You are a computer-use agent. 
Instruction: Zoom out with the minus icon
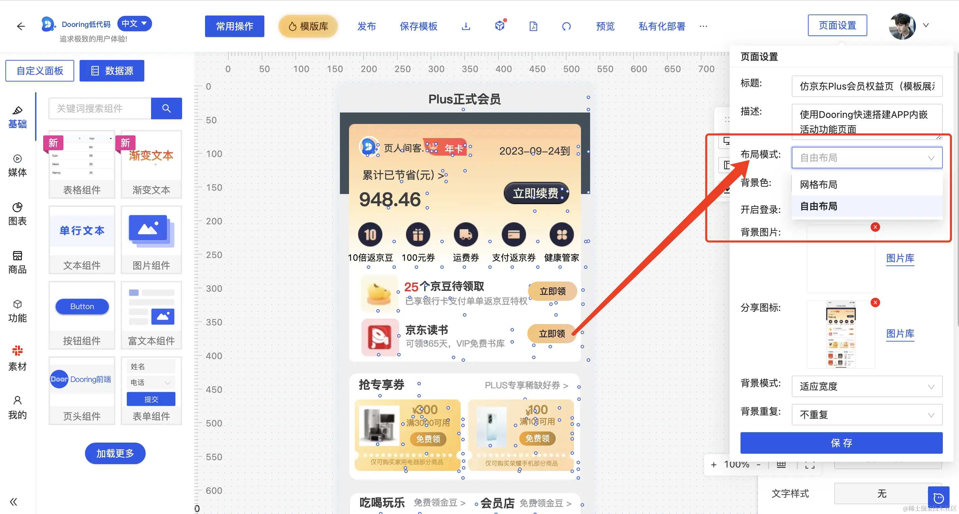pos(758,464)
